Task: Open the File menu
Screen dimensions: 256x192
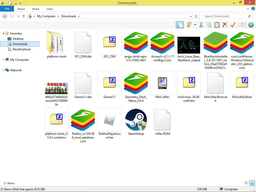Action: [x=7, y=9]
